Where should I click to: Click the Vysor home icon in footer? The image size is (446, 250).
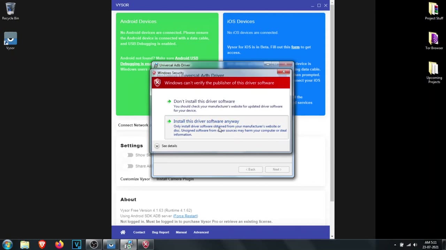123,232
